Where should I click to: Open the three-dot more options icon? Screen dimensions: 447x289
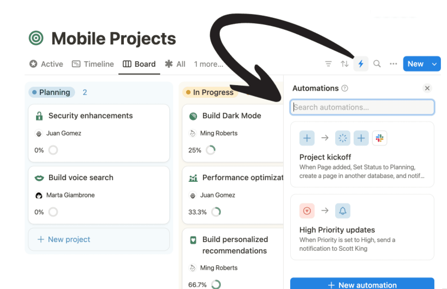(x=393, y=64)
